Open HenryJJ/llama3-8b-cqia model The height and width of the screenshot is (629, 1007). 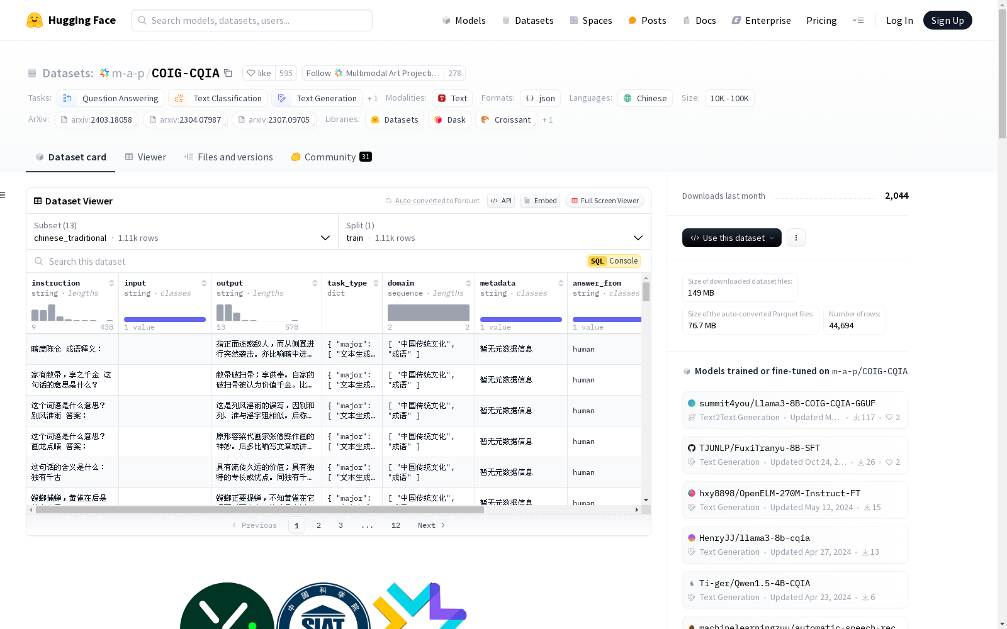click(794, 544)
